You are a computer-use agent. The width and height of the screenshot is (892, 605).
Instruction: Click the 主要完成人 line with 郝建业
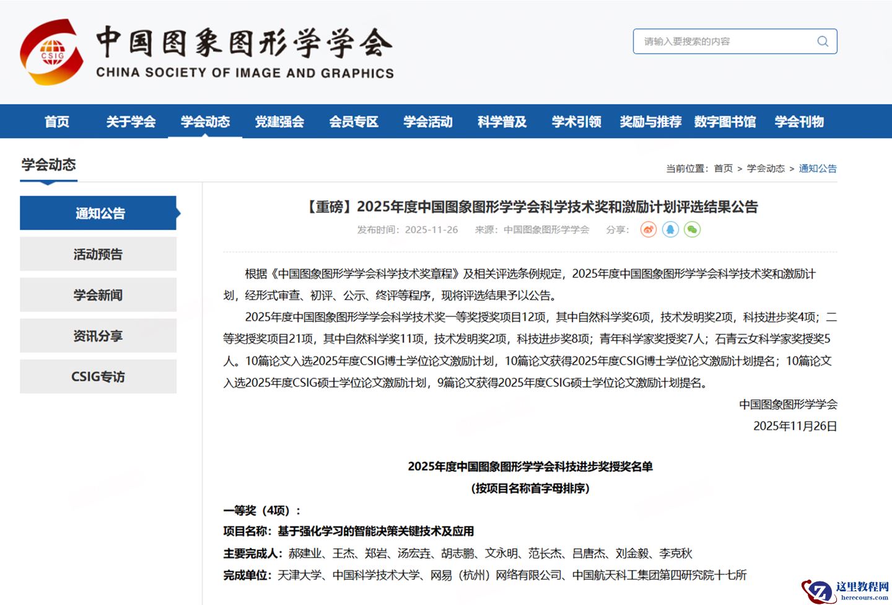tap(458, 554)
